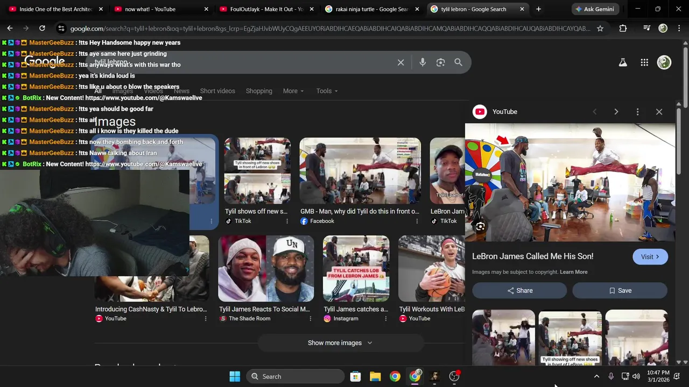Click the 'The Shade Room' source label
This screenshot has width=689, height=387.
(250, 319)
